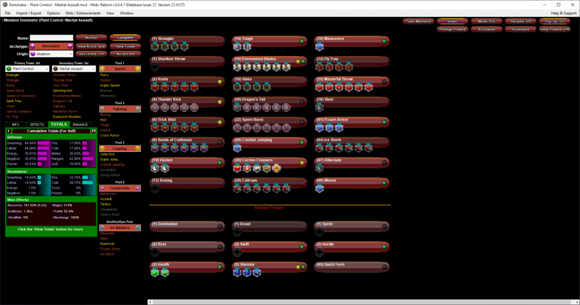Screen dimensions: 580x305
Task: Click the View Active Sets button
Action: coord(92,46)
